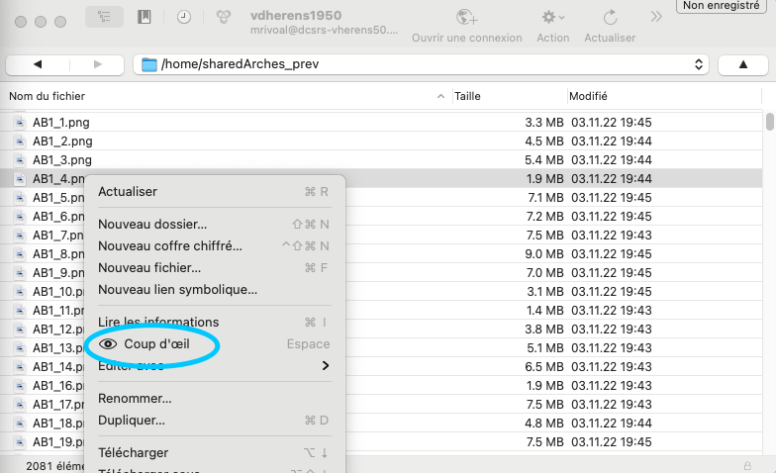
Task: Choose Télécharger from the context menu
Action: pyautogui.click(x=133, y=453)
